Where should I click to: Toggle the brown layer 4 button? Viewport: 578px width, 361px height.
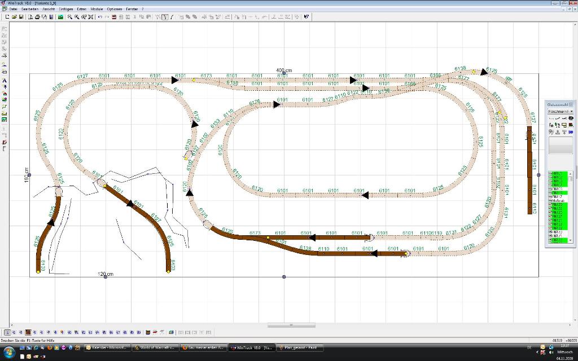tap(28, 332)
